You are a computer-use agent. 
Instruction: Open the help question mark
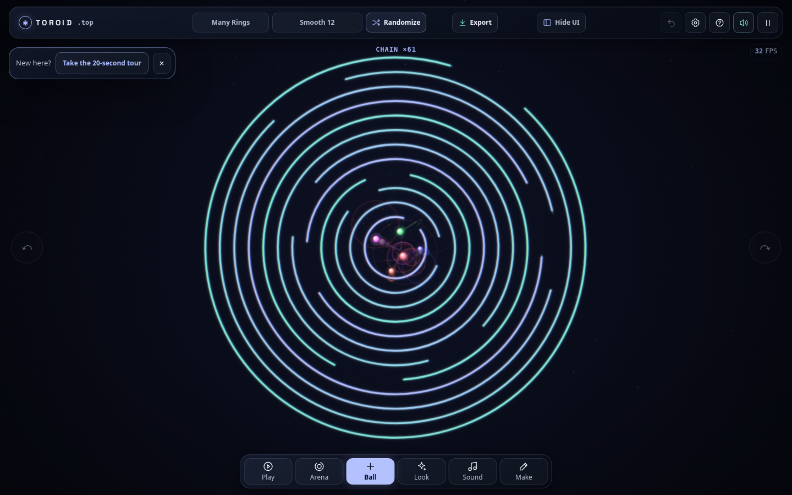719,23
